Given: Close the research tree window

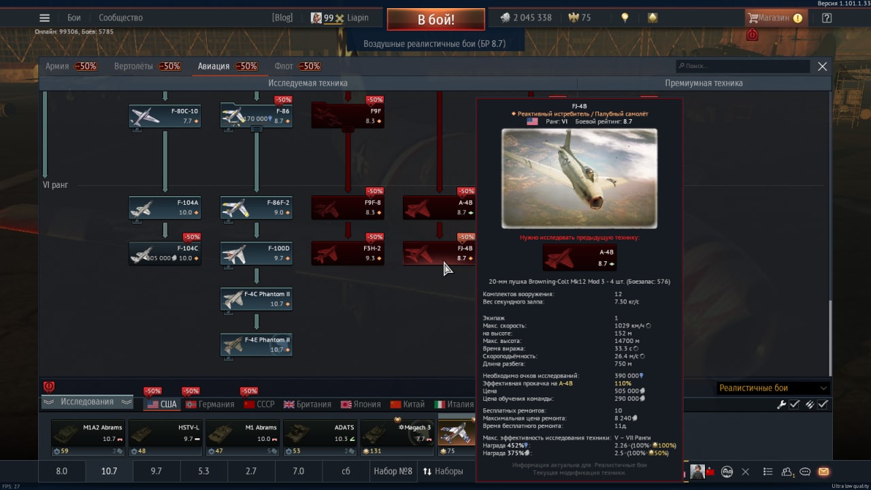Looking at the screenshot, I should [822, 66].
